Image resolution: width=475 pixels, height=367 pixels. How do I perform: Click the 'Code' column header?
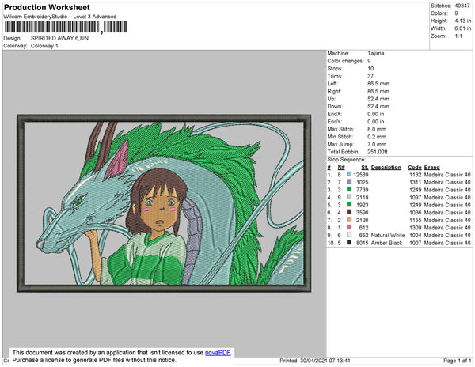click(x=415, y=168)
